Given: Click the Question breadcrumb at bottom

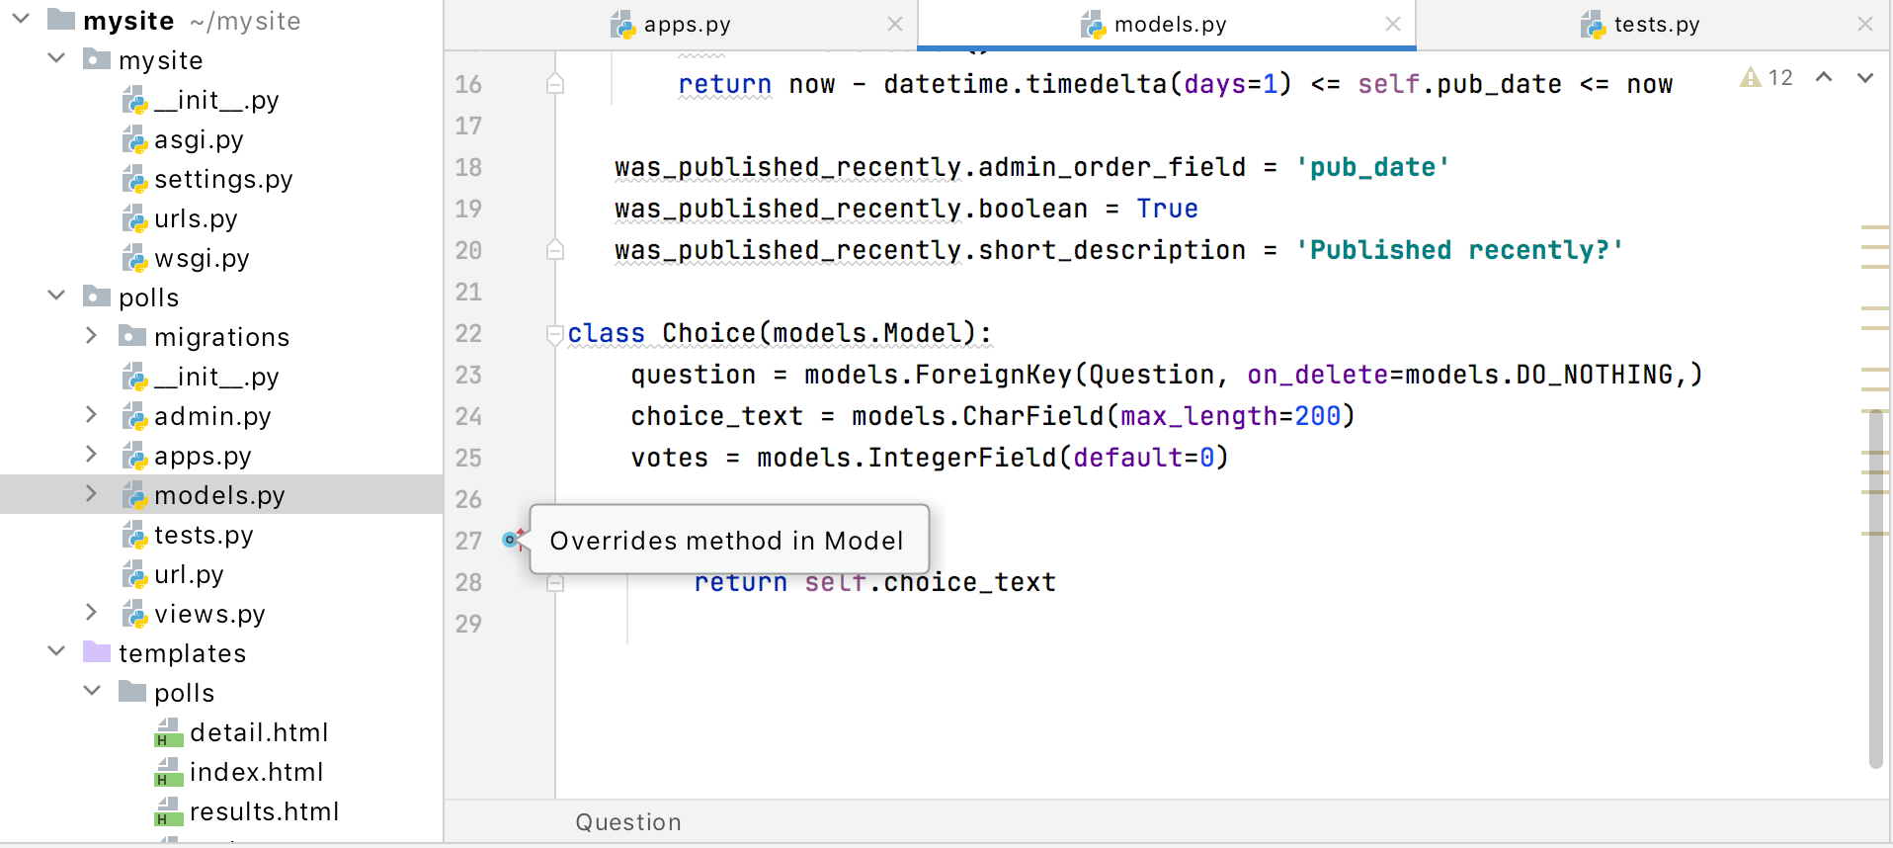Looking at the screenshot, I should tap(628, 822).
